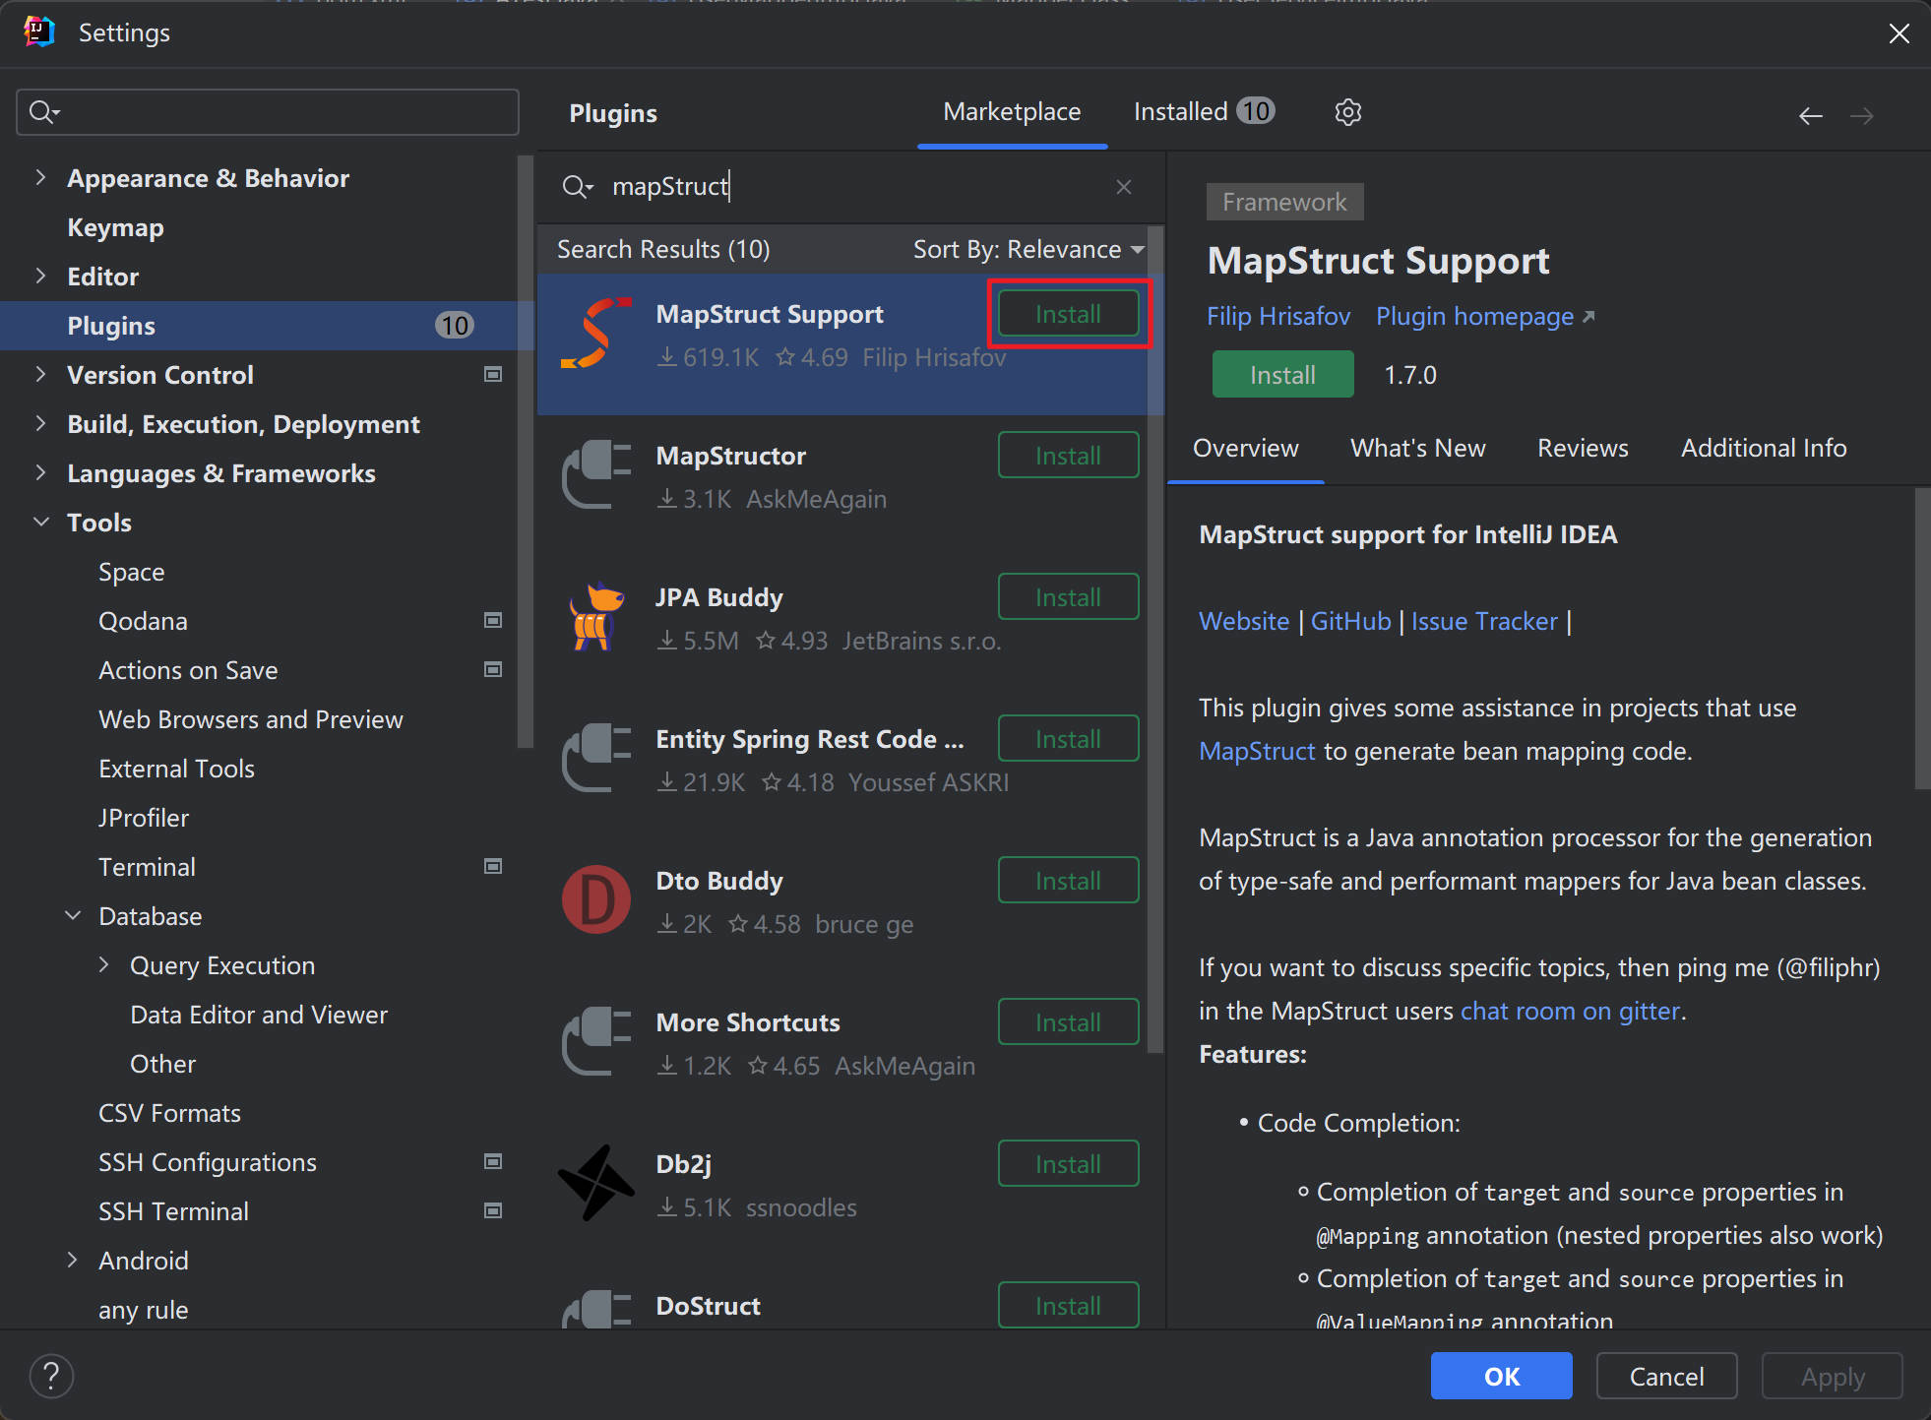Click the back navigation arrow
1931x1420 pixels.
[1810, 116]
